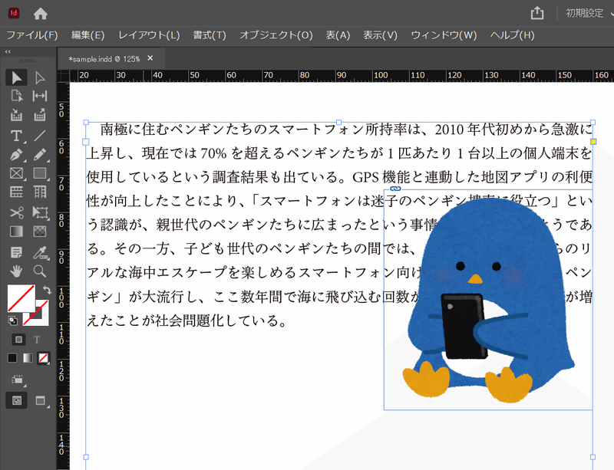
Task: Click the Apply Gradient button
Action: 28,358
